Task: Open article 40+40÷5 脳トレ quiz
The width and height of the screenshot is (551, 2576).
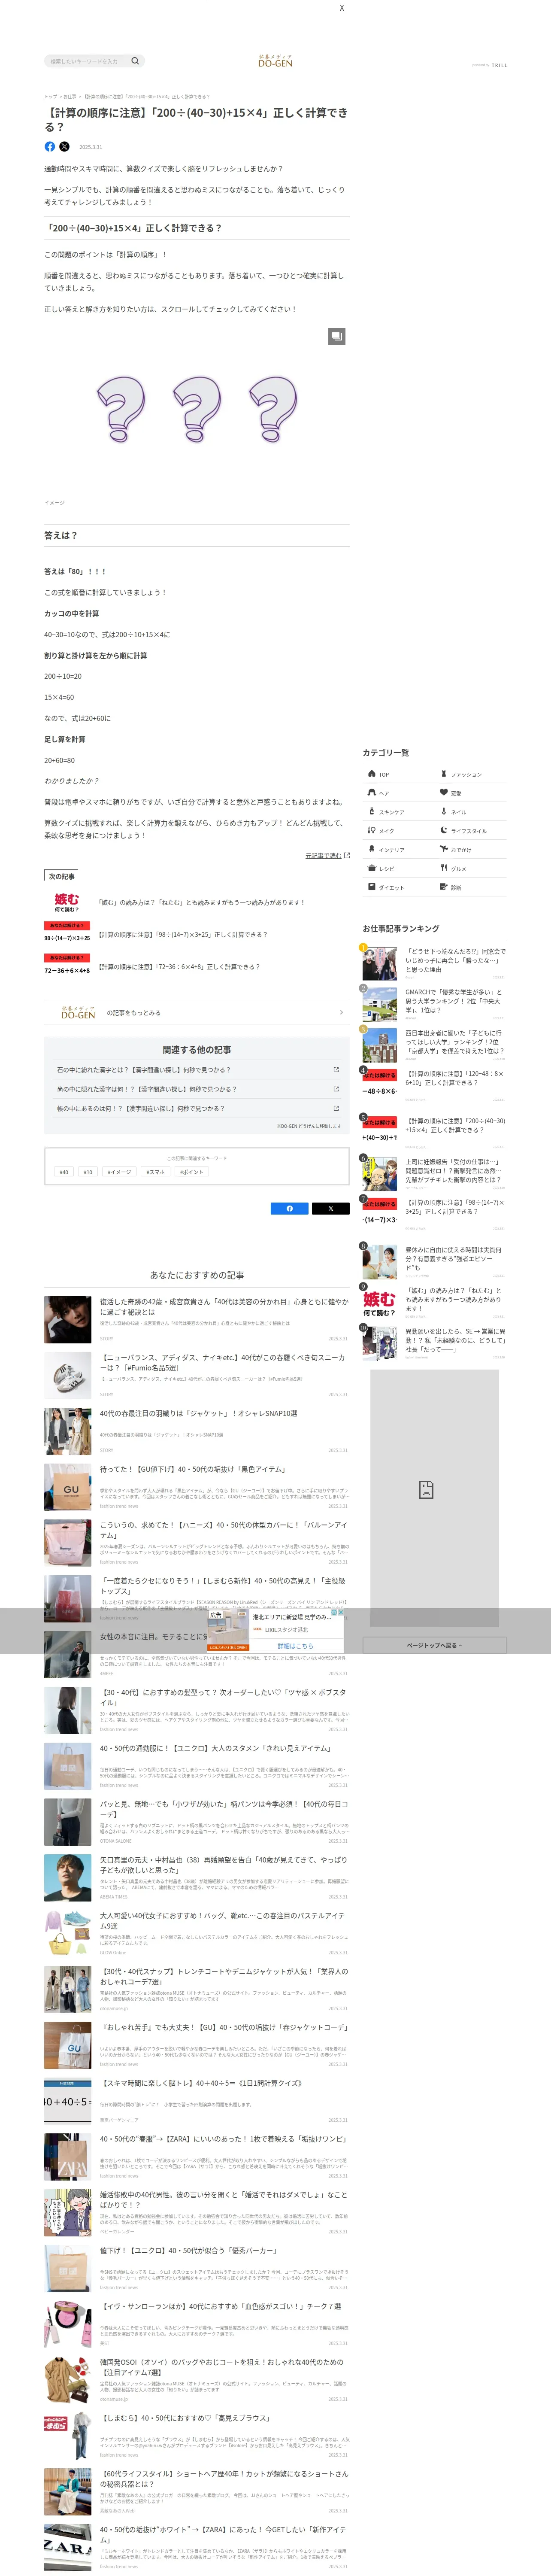Action: (197, 2101)
